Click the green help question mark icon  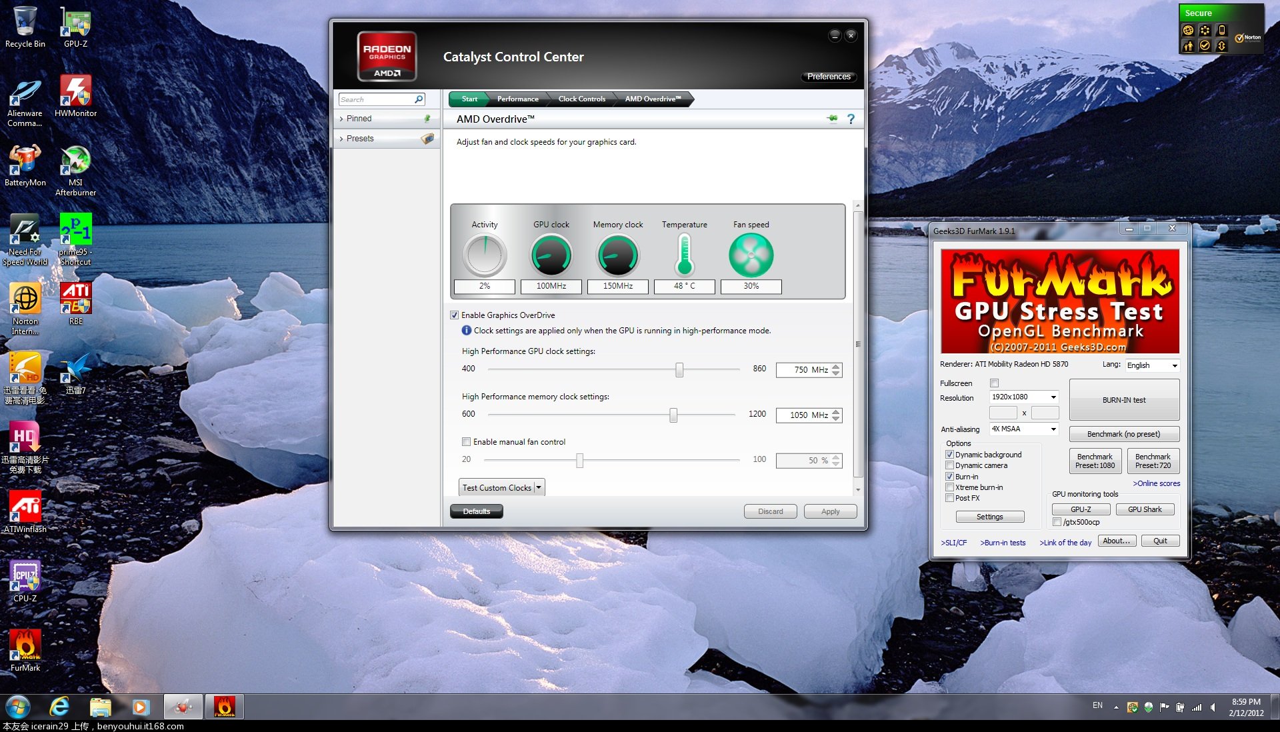click(851, 119)
